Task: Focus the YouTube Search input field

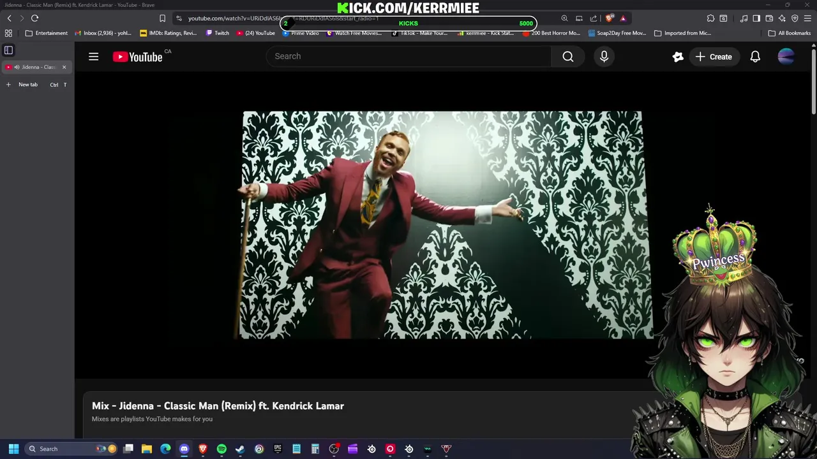Action: [408, 56]
